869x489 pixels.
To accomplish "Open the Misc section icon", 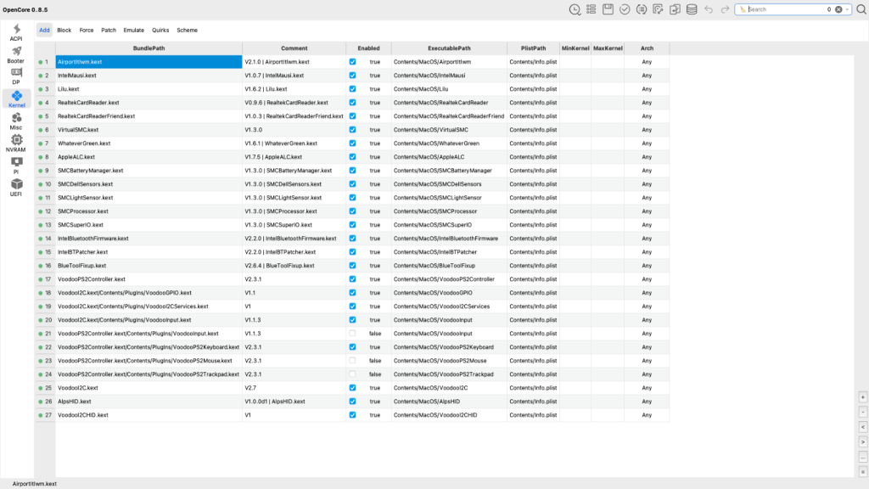I will [x=16, y=121].
